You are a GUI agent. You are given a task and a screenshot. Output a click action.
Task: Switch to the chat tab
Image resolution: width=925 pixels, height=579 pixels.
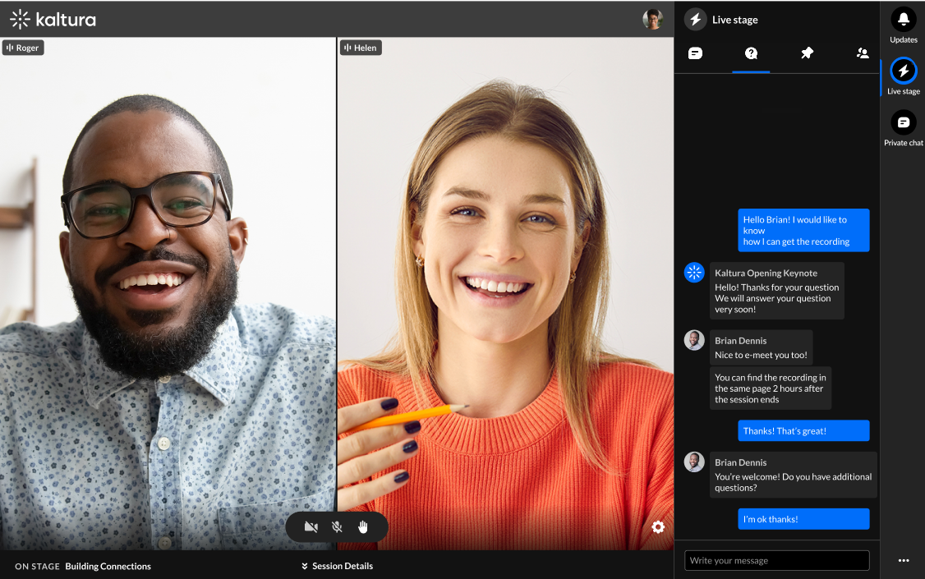click(695, 53)
